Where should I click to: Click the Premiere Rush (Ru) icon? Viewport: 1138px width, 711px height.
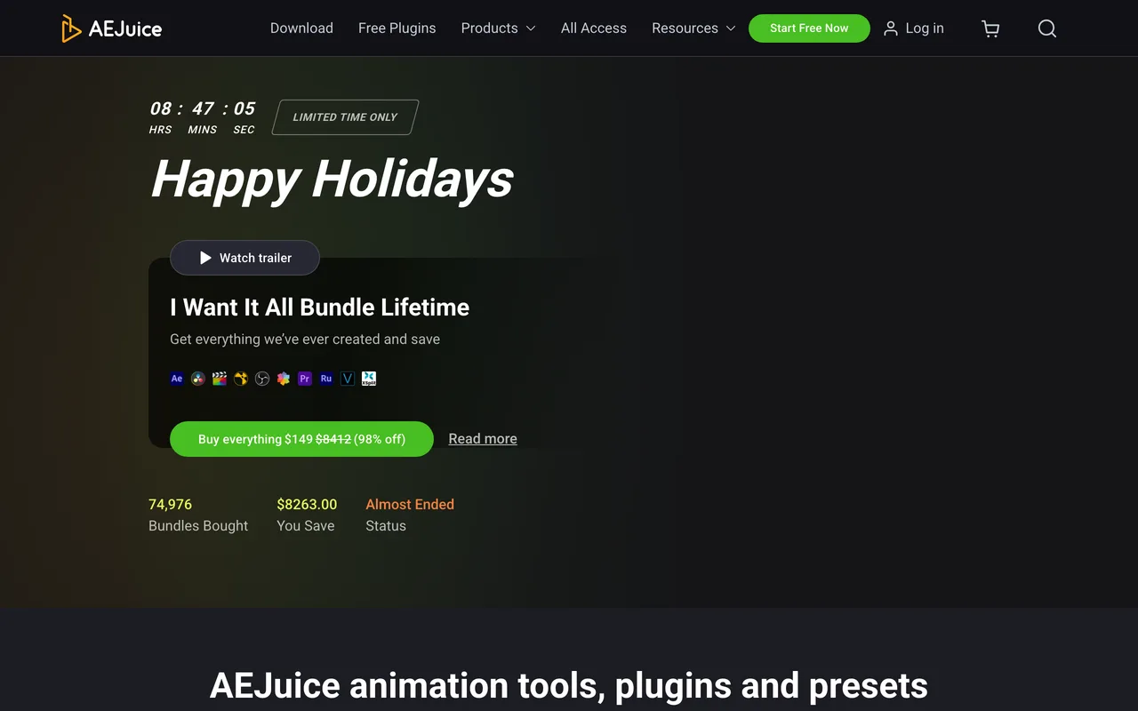326,379
